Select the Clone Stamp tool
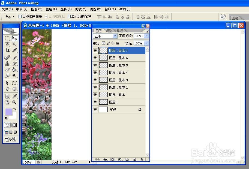249x169 pixels. pos(7,64)
